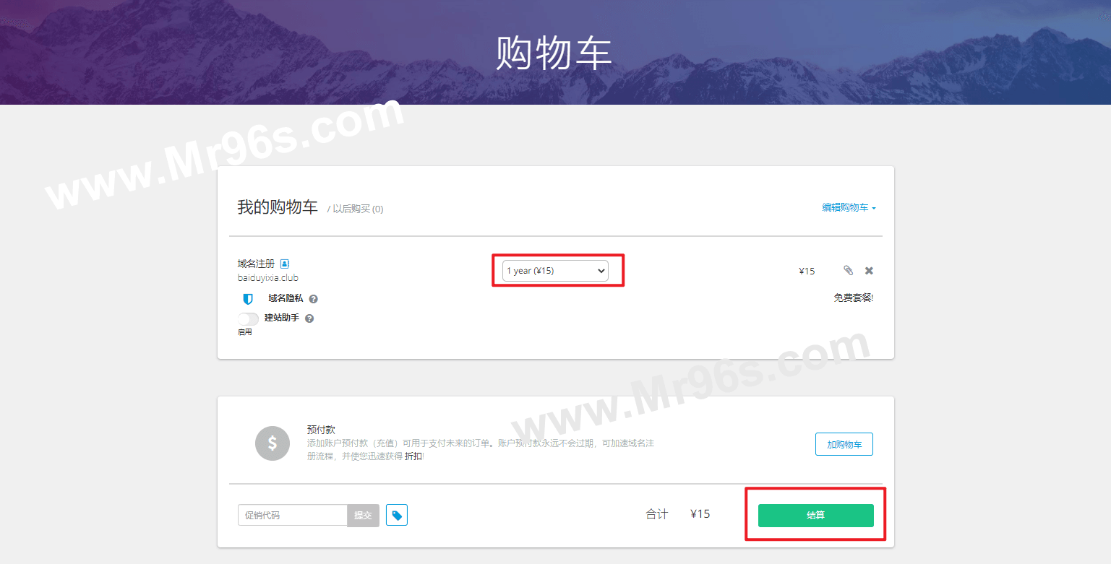This screenshot has width=1111, height=564.
Task: Click the gray dollar sign 预付款 icon
Action: pyautogui.click(x=273, y=443)
